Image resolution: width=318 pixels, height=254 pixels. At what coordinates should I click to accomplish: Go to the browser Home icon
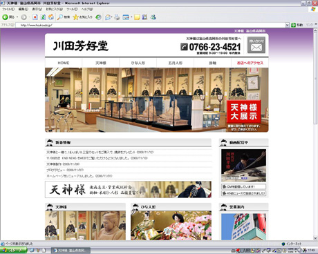(x=51, y=17)
